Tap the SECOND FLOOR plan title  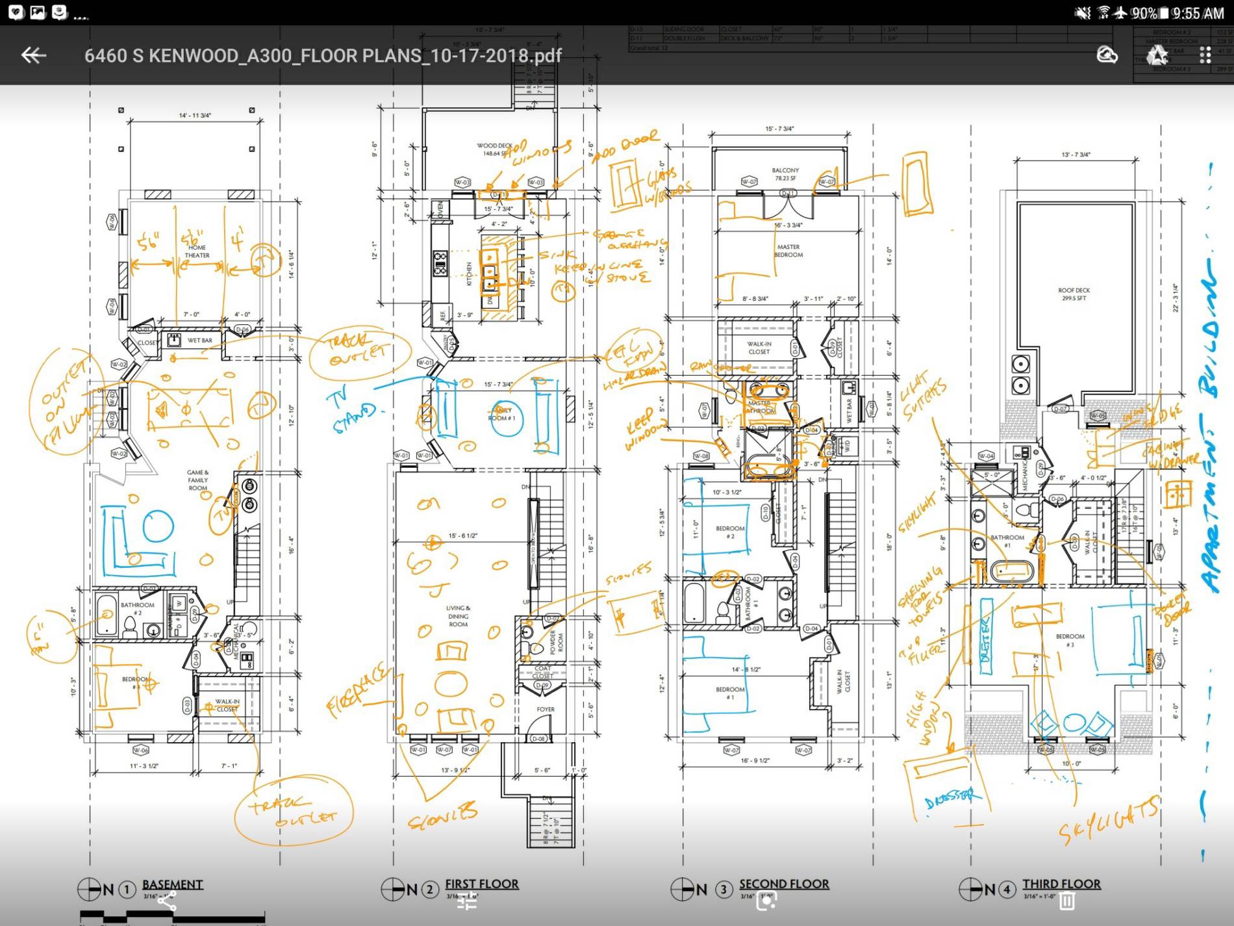784,884
